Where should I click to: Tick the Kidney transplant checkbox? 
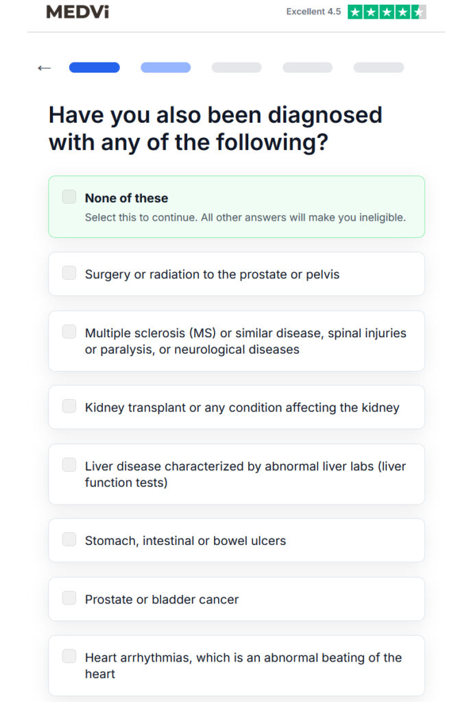[69, 406]
